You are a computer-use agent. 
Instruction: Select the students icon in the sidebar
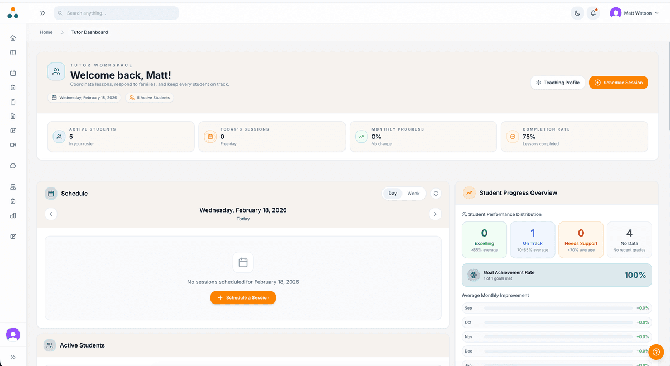pyautogui.click(x=12, y=186)
